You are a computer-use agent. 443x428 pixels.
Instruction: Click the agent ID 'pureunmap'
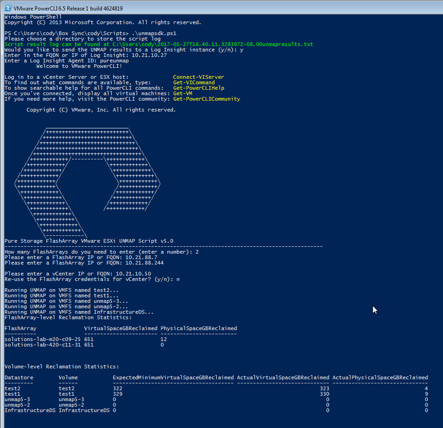[x=114, y=61]
